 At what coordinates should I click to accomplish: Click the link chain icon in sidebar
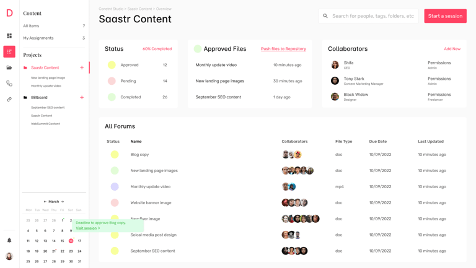point(9,99)
